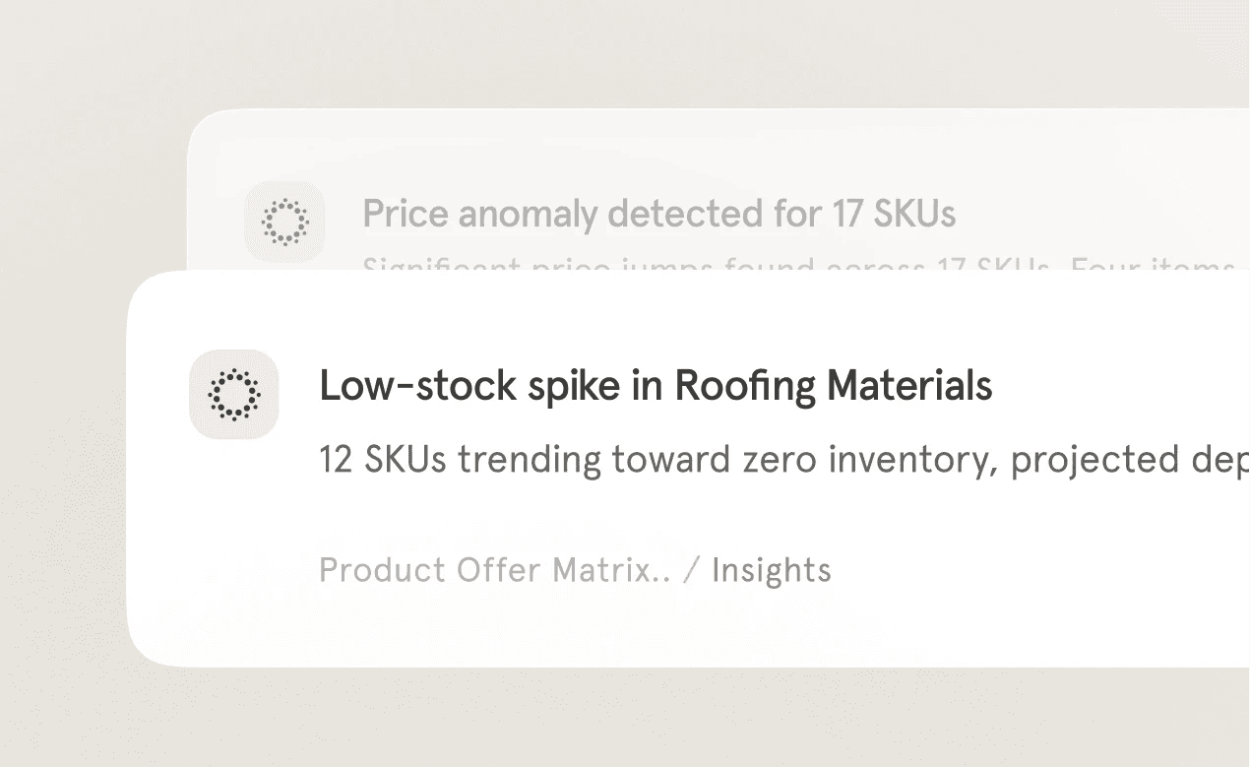Click the 17 SKUs text in the back card title
Screen dimensions: 1250x767
point(894,214)
